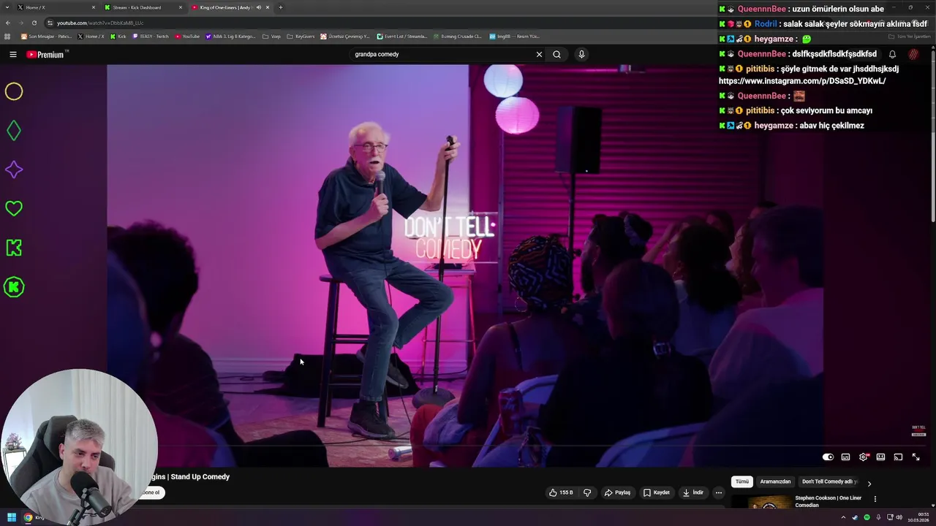The width and height of the screenshot is (936, 526).
Task: Reload the current page
Action: tap(34, 23)
